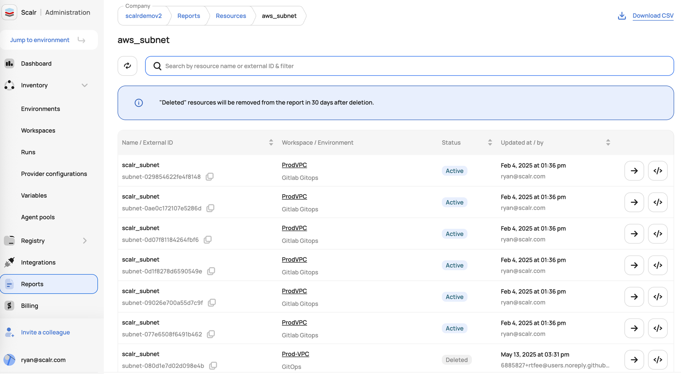Go to scalrdemov2 breadcrumb
This screenshot has height=374, width=681.
pos(143,16)
